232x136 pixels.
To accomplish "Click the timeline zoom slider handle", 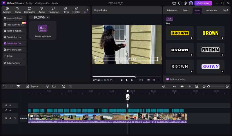I will click(x=208, y=86).
